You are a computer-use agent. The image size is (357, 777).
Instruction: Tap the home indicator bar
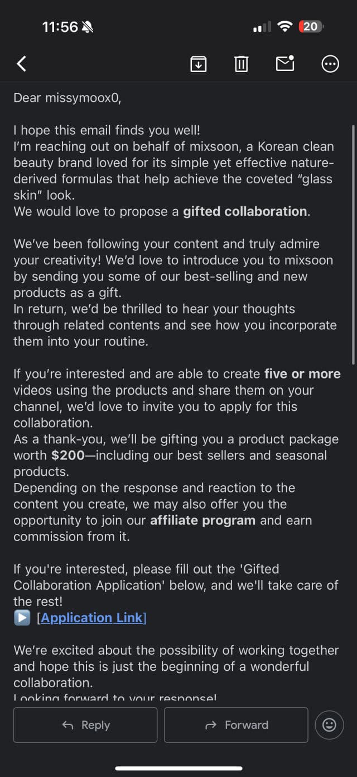click(x=178, y=769)
